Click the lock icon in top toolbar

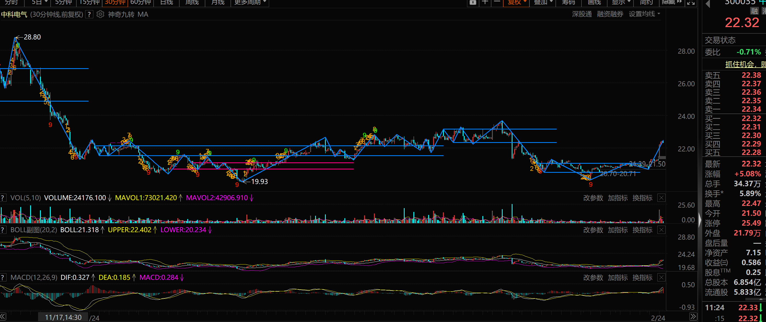[x=473, y=2]
